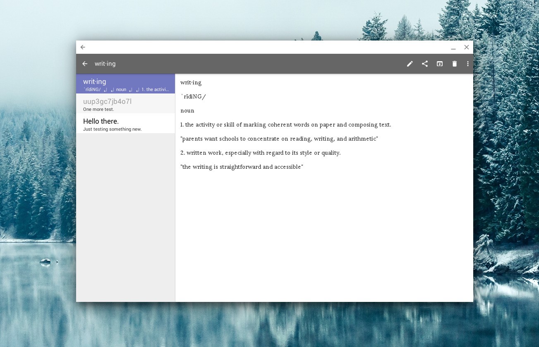Minimize the notes window

[453, 48]
